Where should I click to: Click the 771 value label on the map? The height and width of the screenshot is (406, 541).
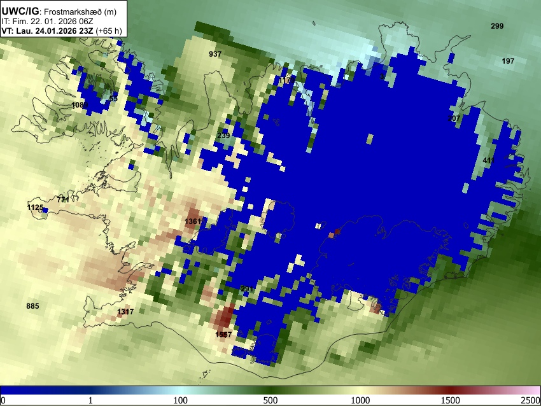(63, 200)
